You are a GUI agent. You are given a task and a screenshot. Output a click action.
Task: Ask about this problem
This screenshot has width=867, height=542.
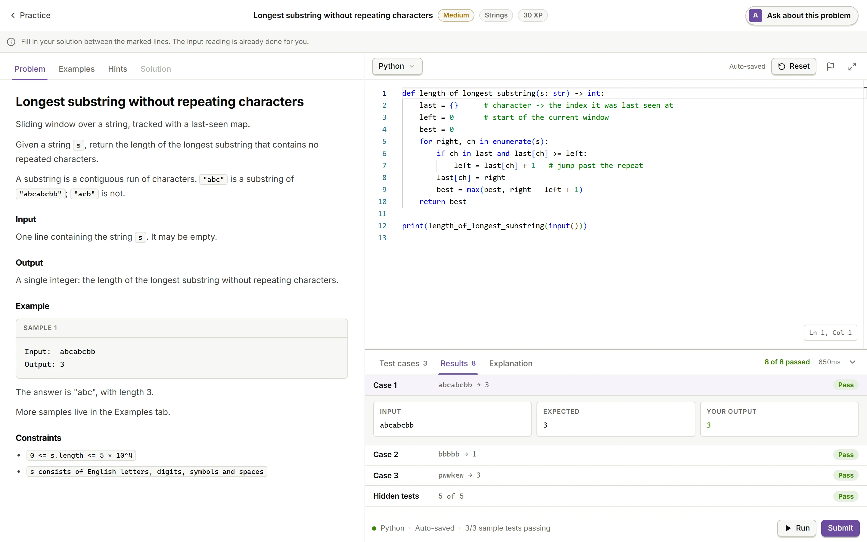pyautogui.click(x=802, y=15)
